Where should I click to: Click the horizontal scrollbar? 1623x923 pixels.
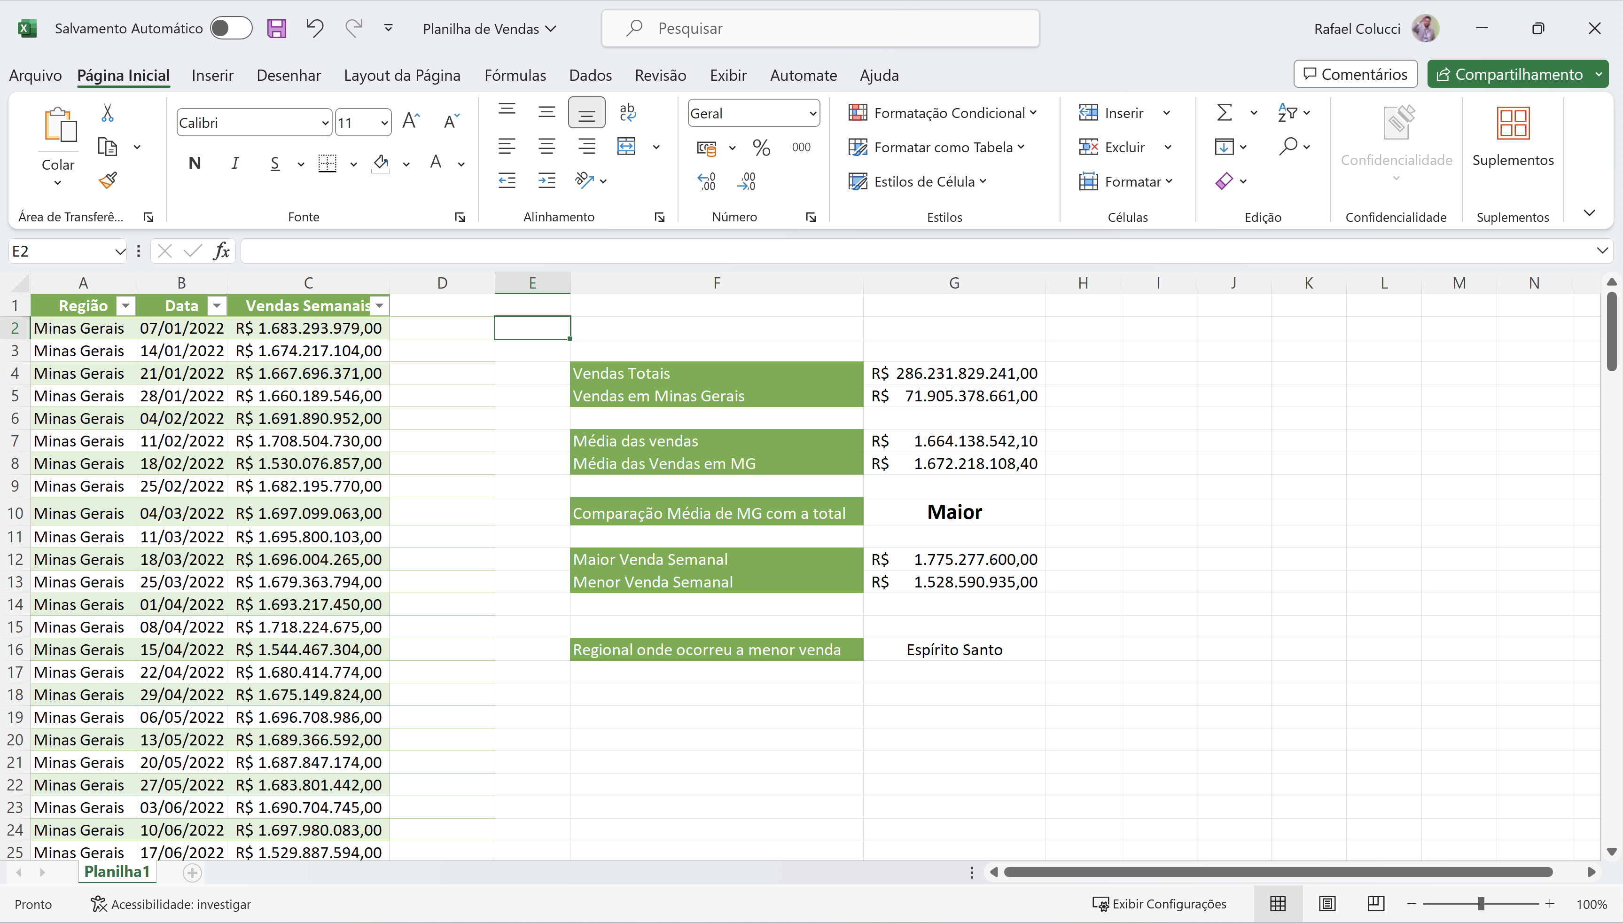[1278, 872]
